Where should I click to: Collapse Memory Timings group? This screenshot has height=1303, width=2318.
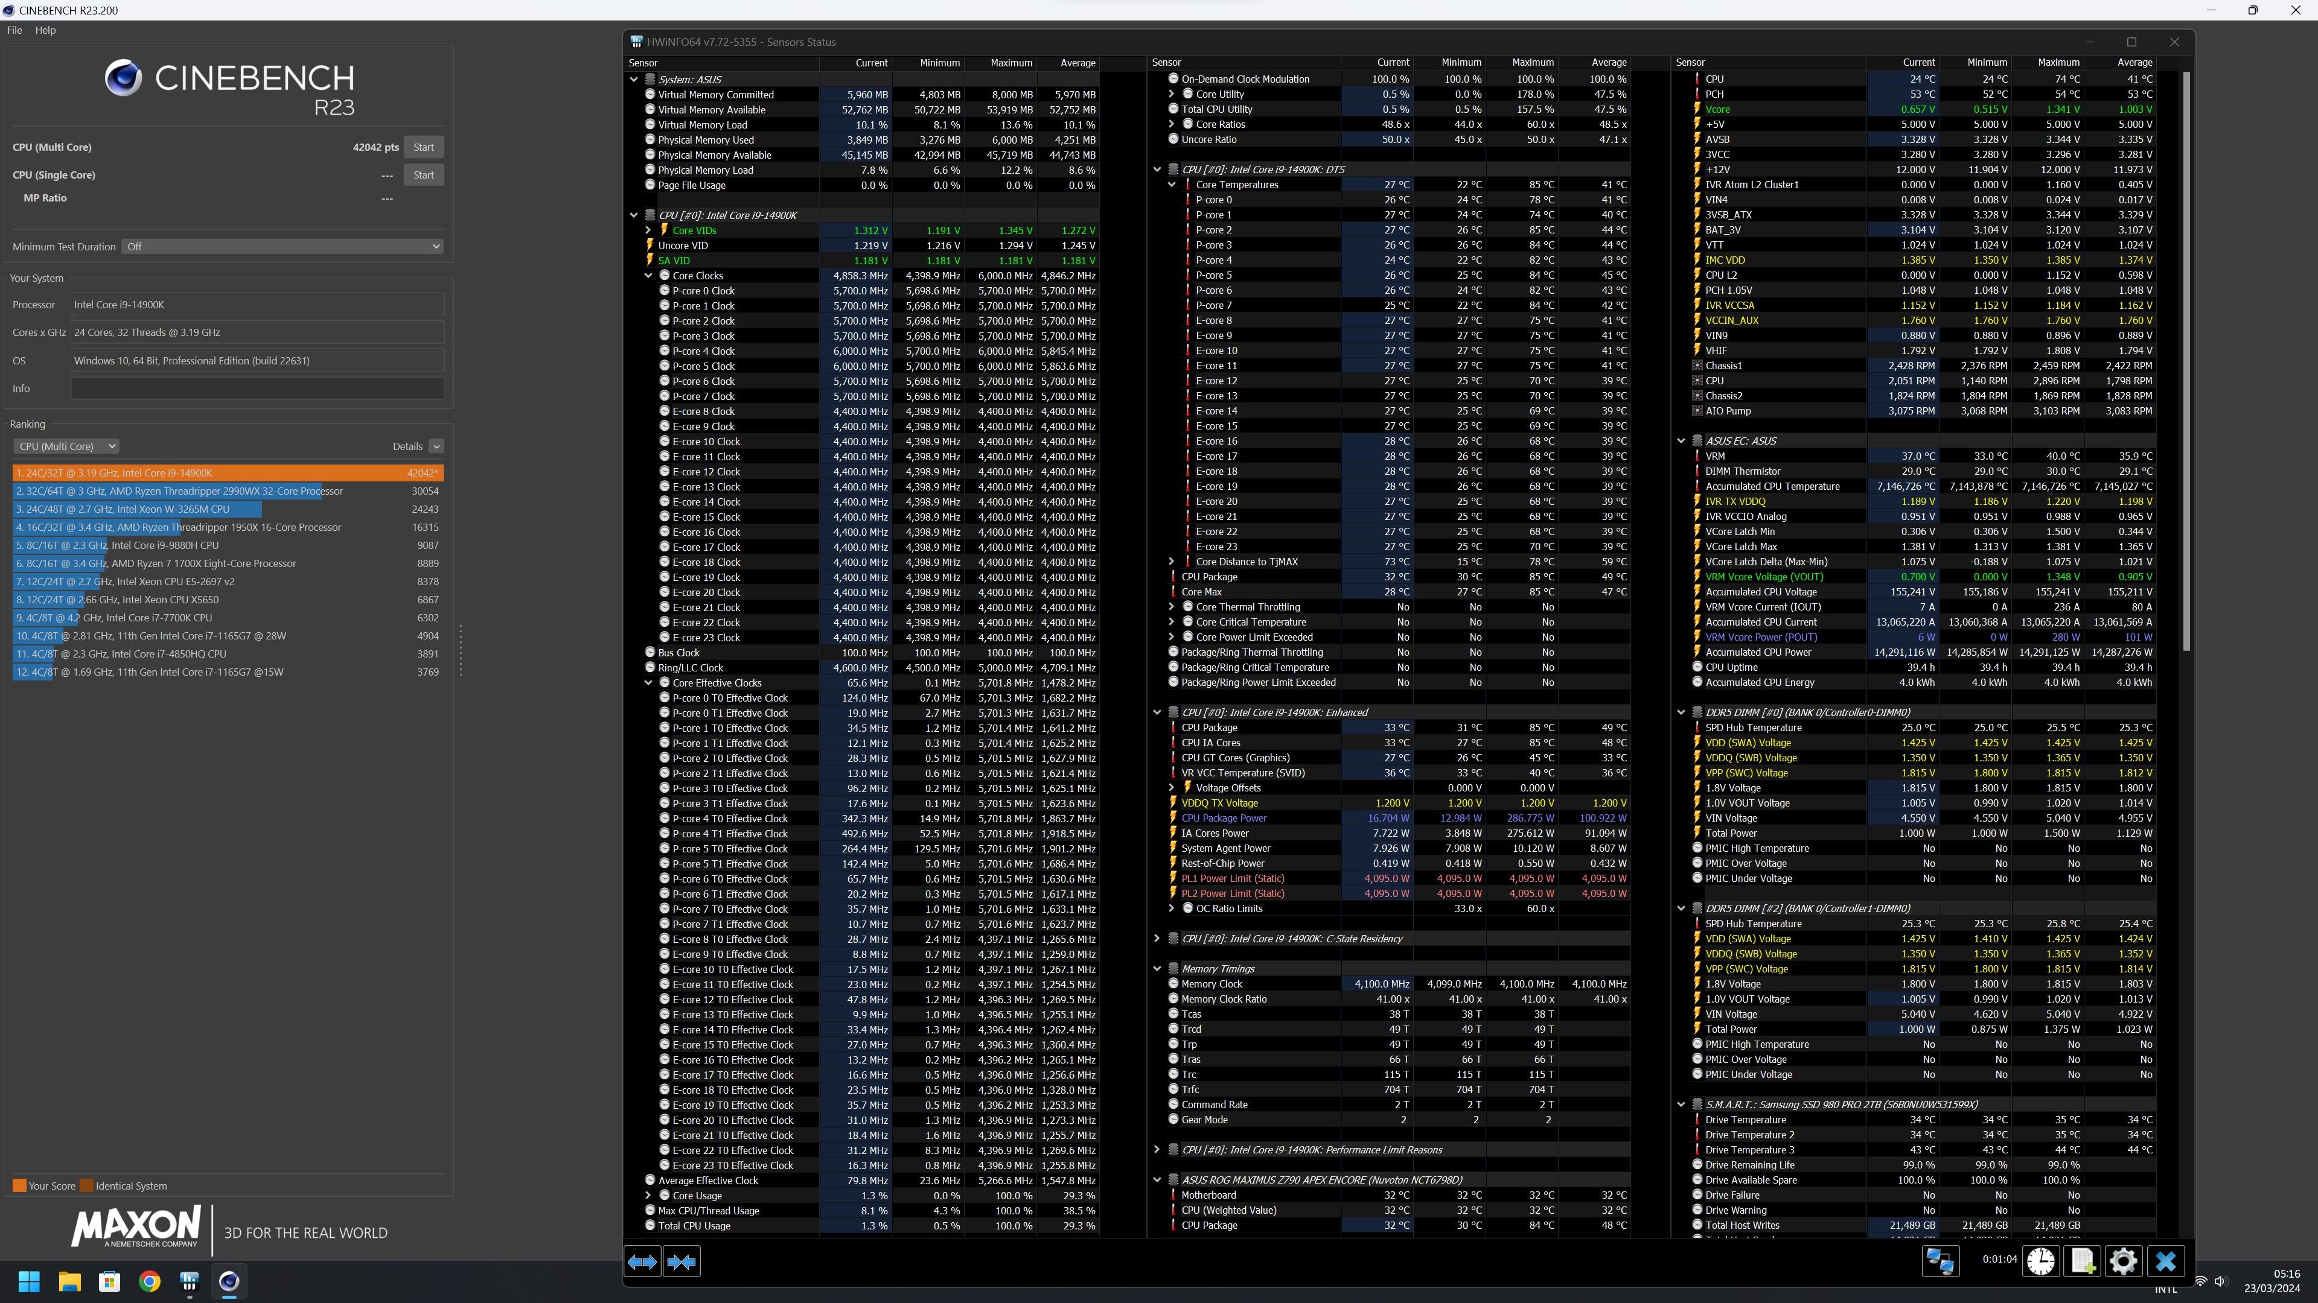click(x=1157, y=968)
